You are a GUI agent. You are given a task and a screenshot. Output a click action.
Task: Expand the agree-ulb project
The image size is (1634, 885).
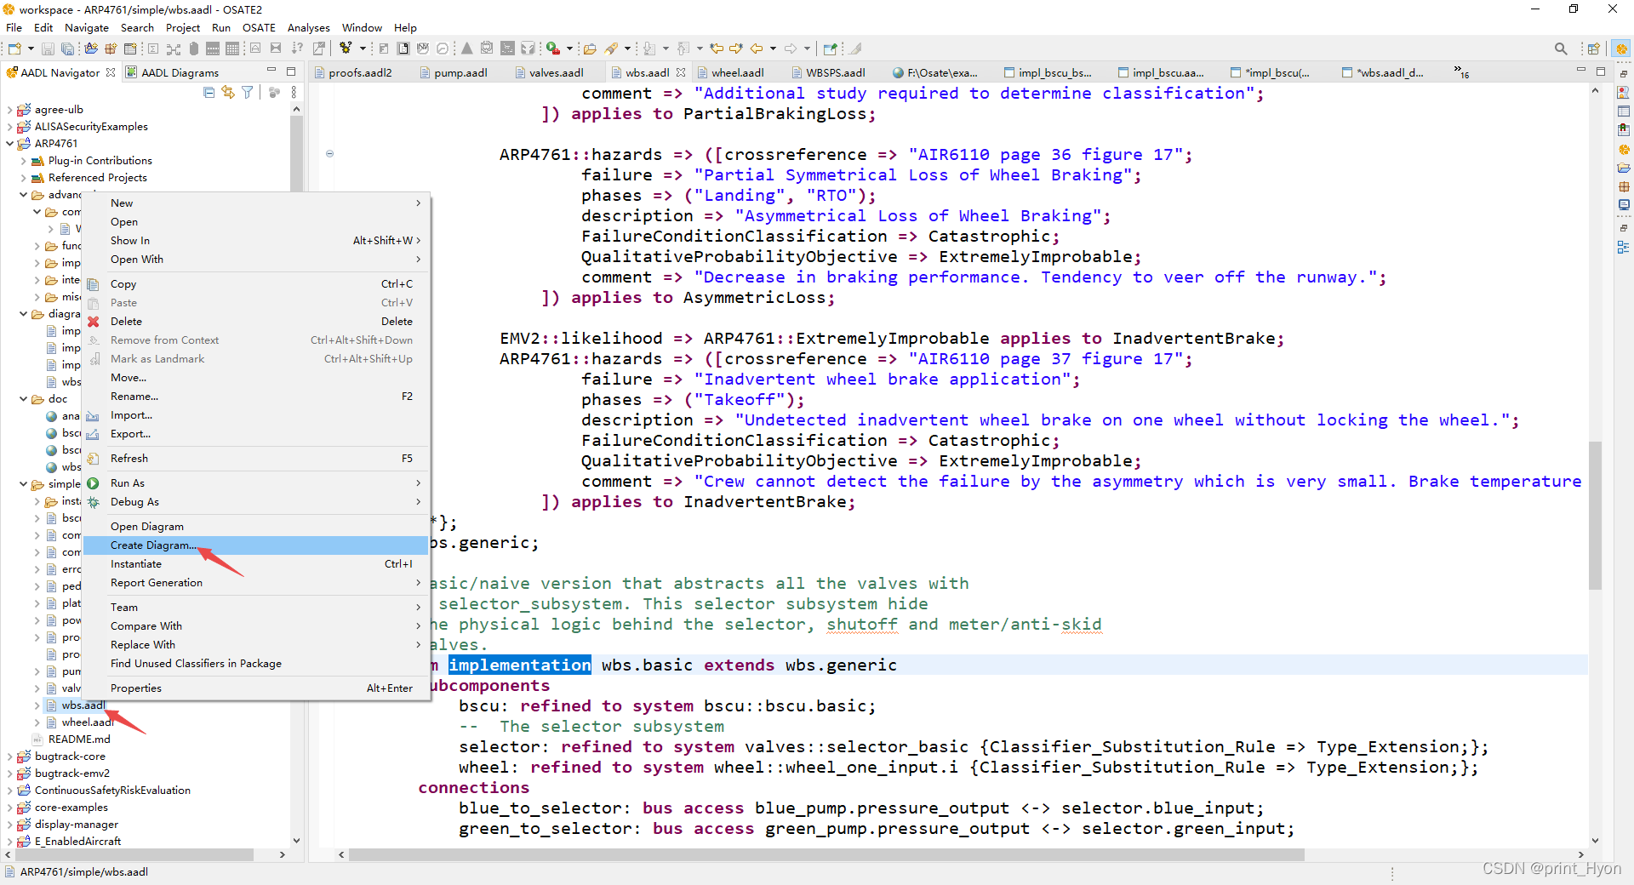(10, 110)
